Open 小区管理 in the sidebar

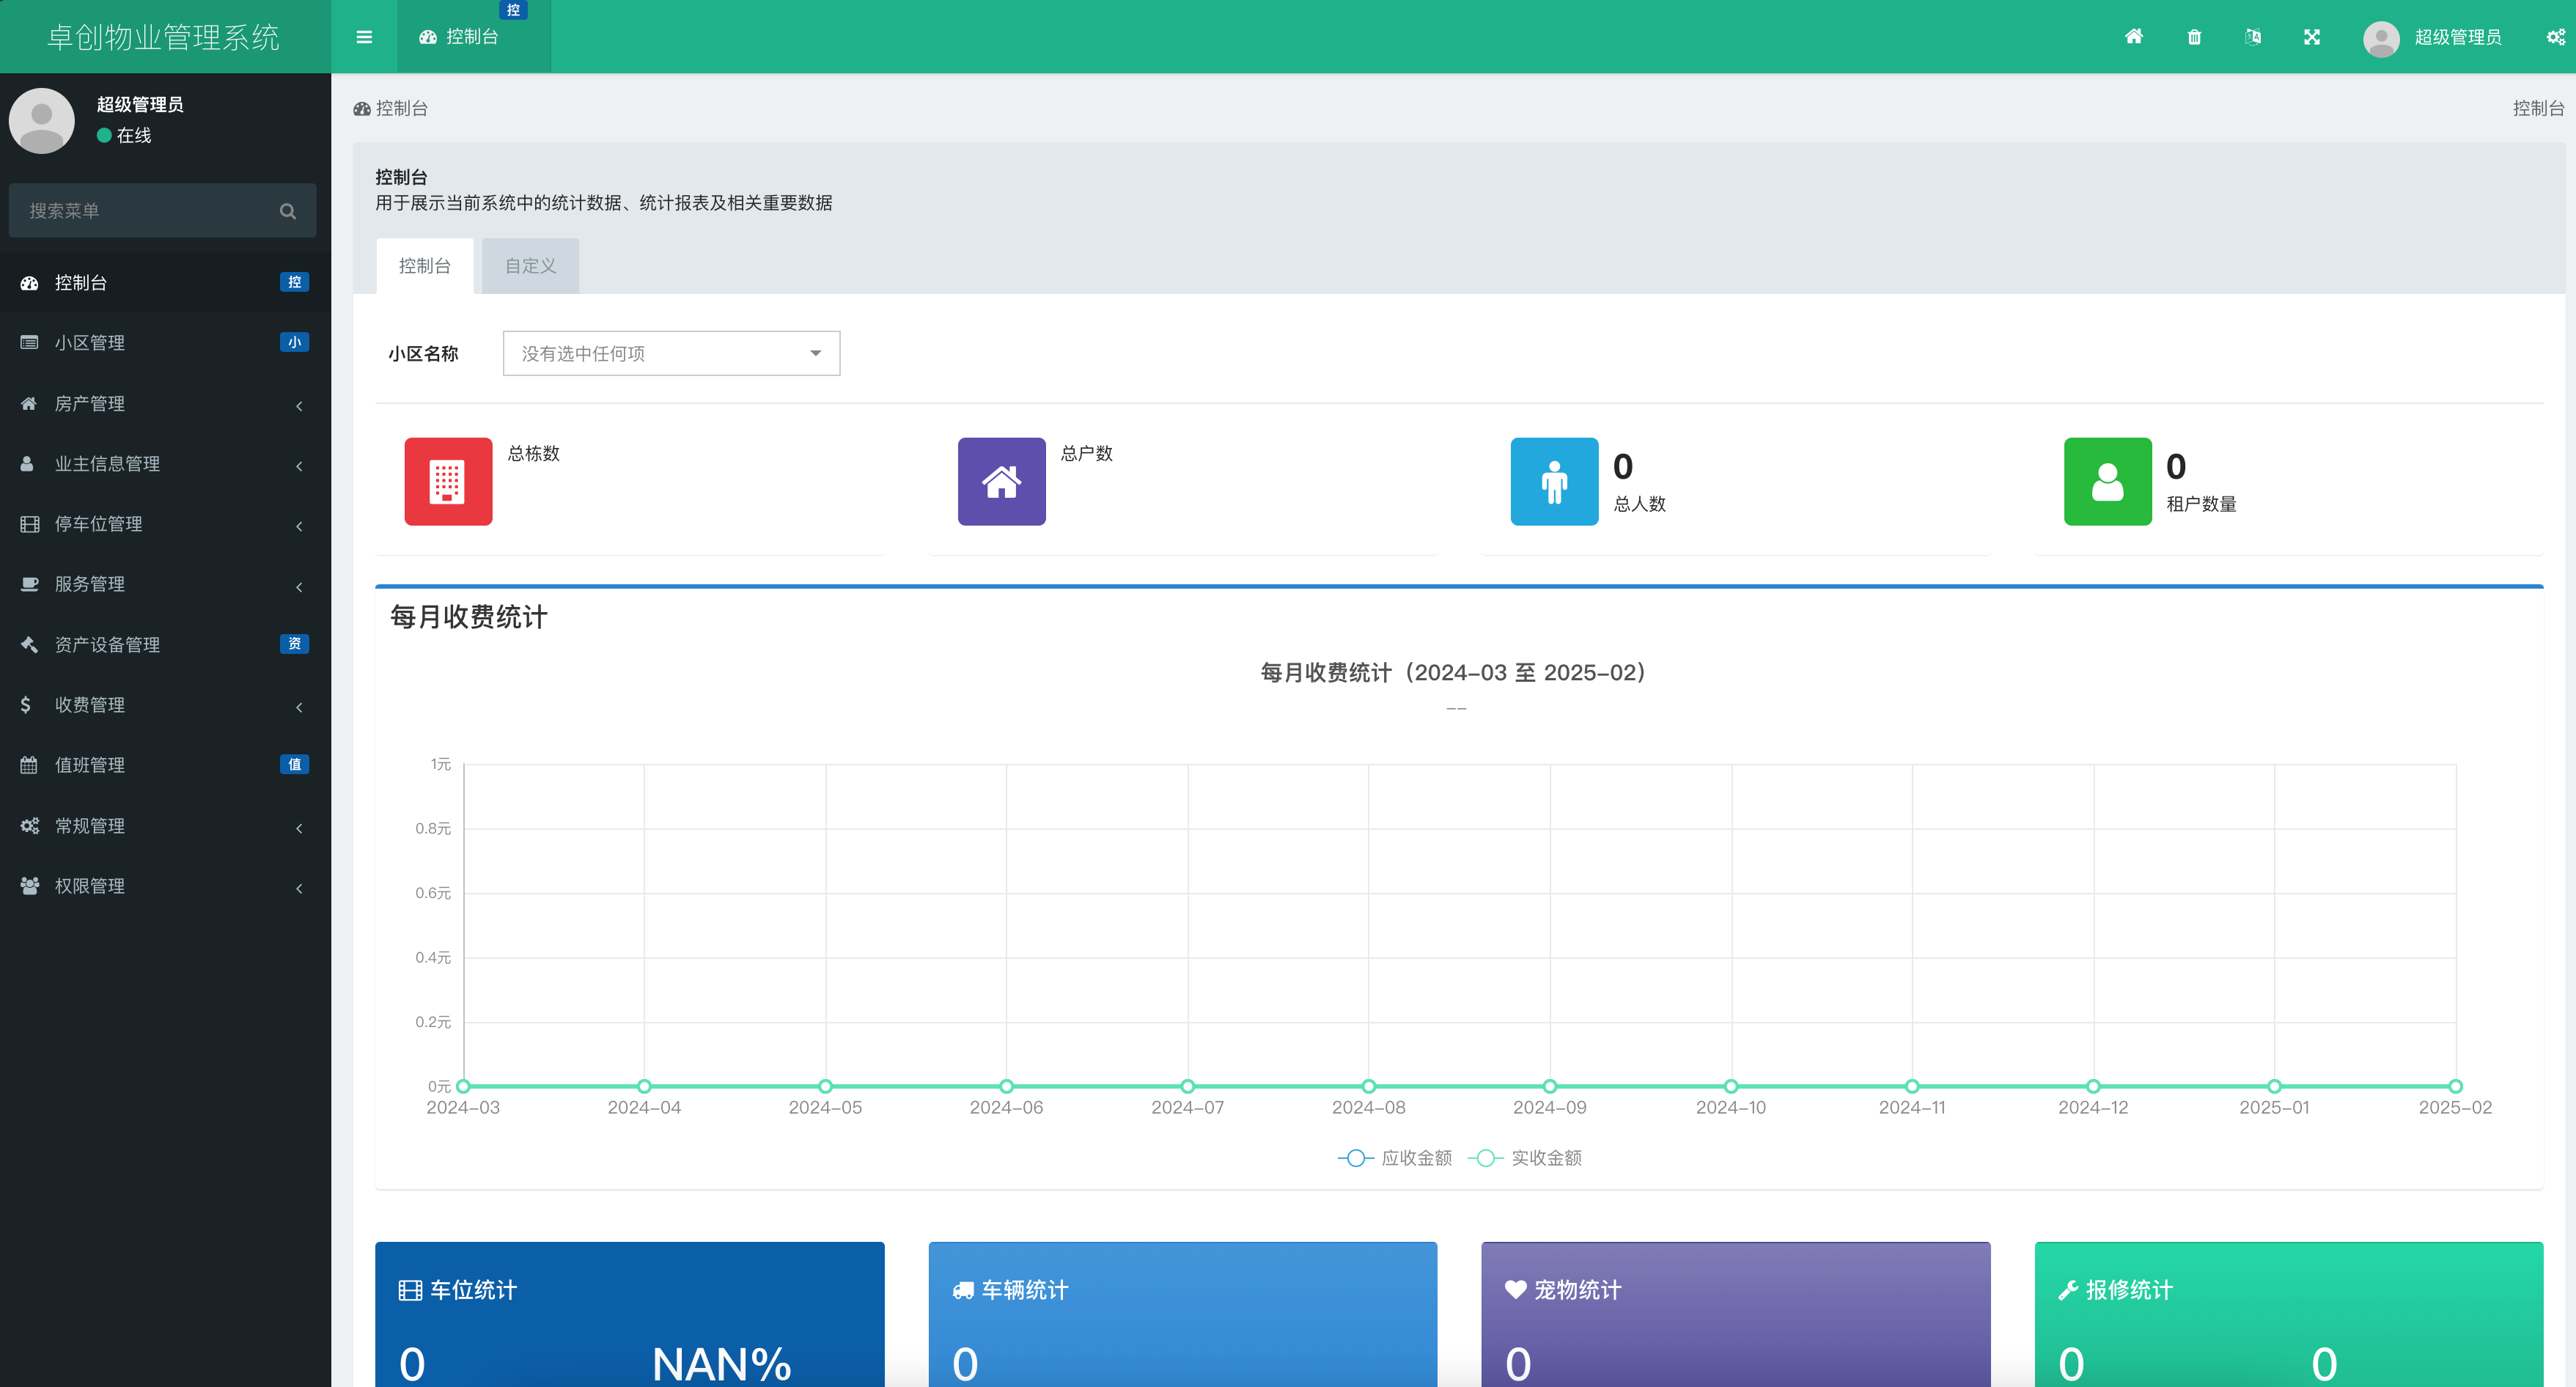coord(165,343)
